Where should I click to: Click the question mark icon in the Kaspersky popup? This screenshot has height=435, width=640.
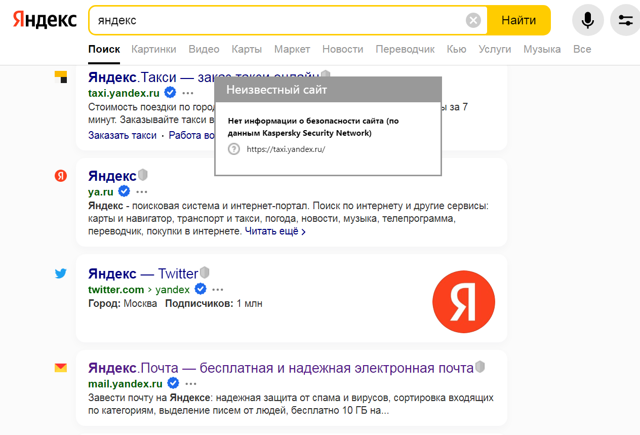click(x=234, y=149)
